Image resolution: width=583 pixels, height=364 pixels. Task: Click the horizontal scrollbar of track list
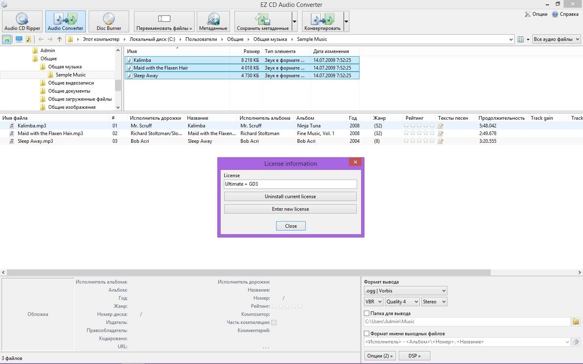(x=249, y=273)
